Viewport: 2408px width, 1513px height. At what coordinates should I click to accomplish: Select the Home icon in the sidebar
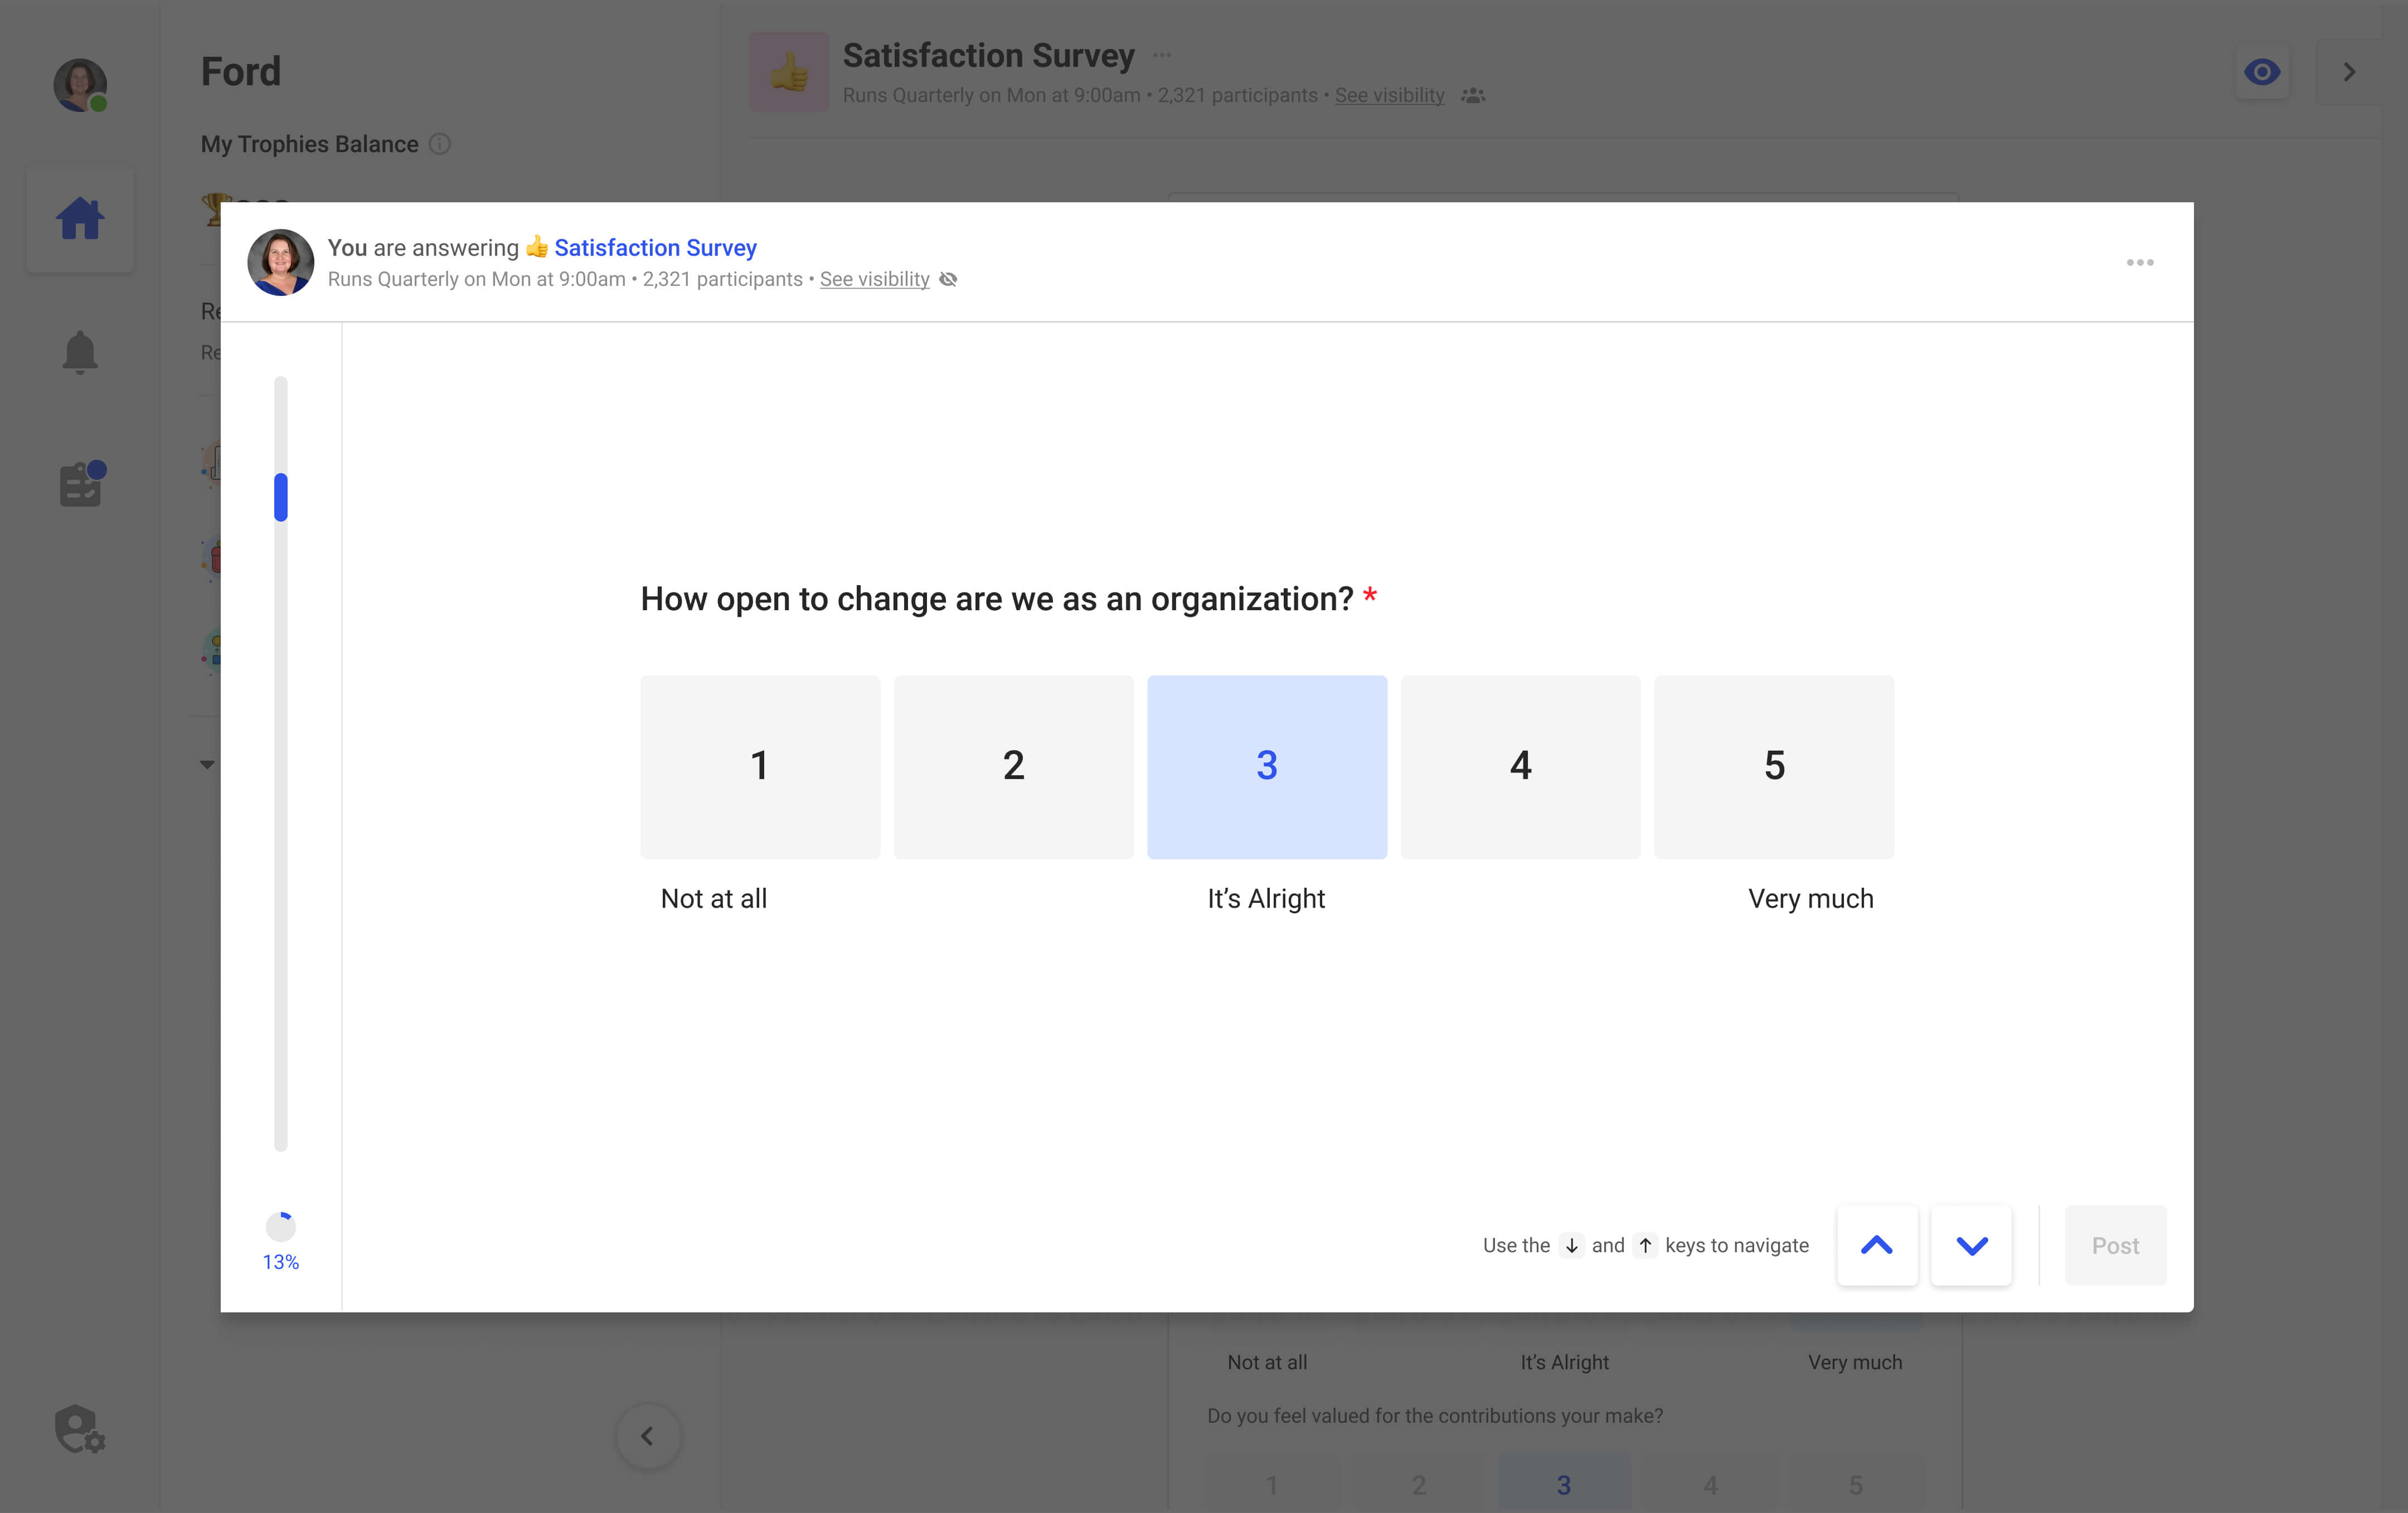pos(80,218)
